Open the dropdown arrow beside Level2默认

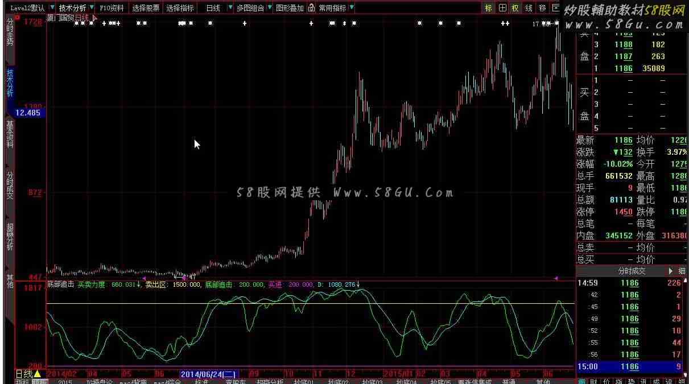click(52, 8)
